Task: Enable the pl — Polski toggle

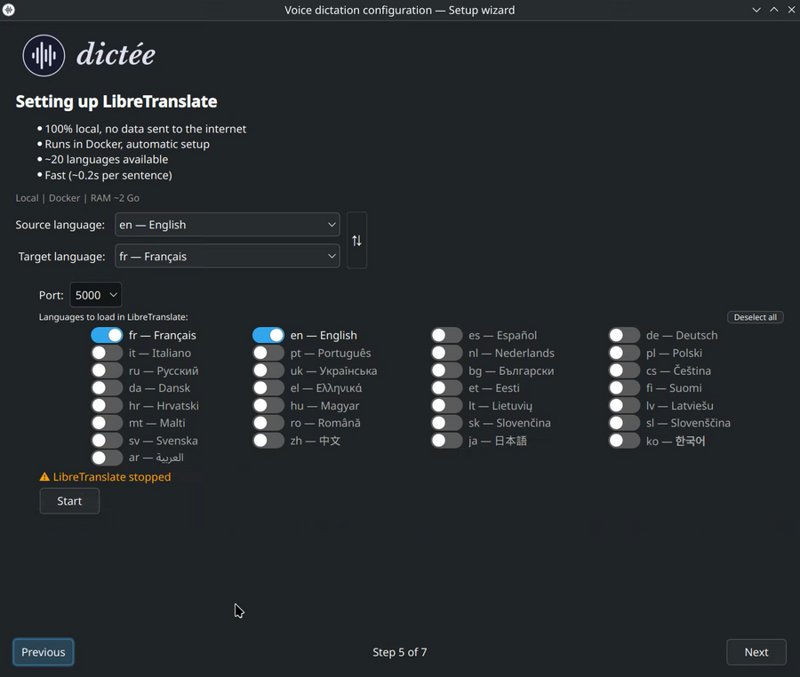Action: click(x=624, y=353)
